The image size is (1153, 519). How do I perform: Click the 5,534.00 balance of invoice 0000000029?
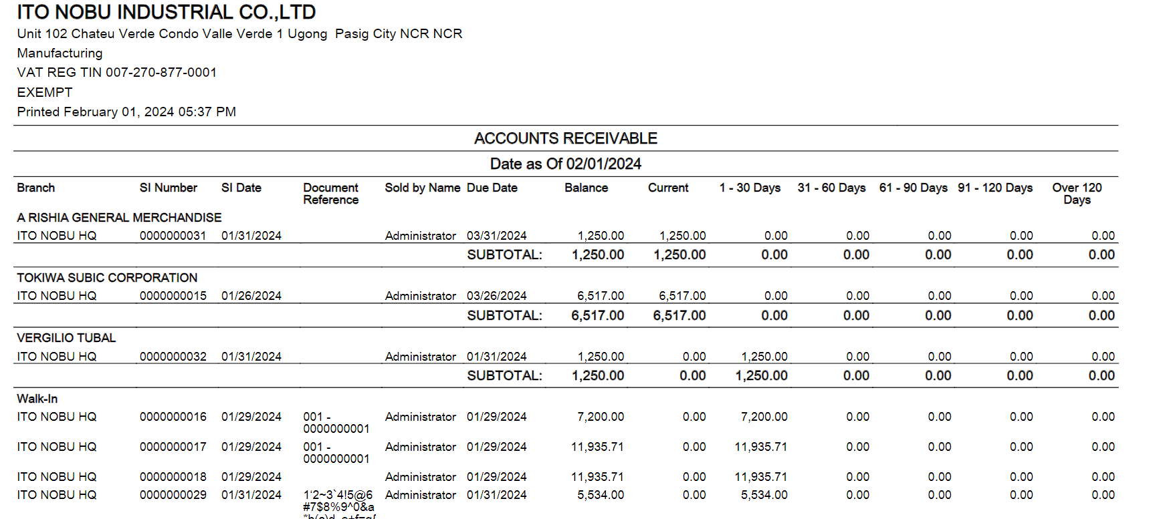coord(601,495)
